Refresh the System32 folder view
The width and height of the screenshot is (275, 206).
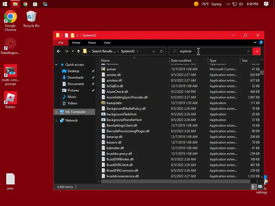[x=161, y=51]
